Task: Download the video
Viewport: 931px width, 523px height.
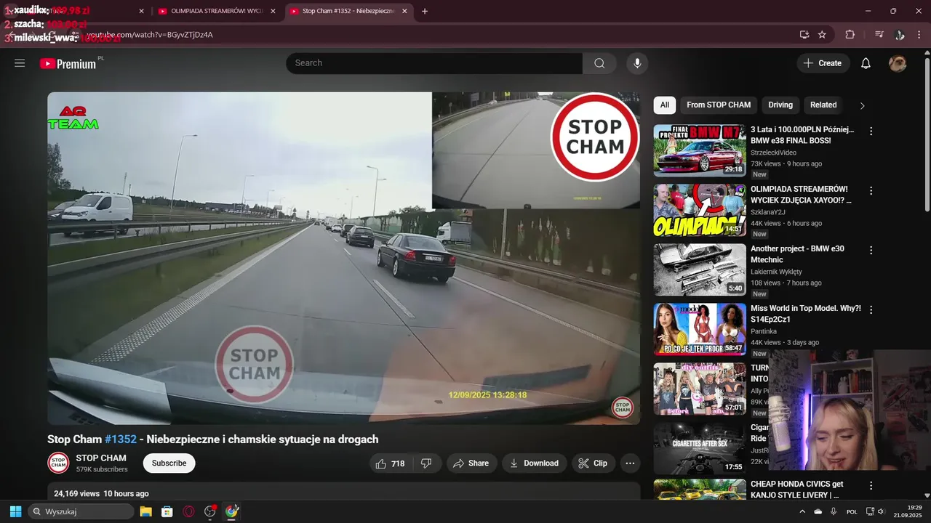Action: tap(535, 463)
